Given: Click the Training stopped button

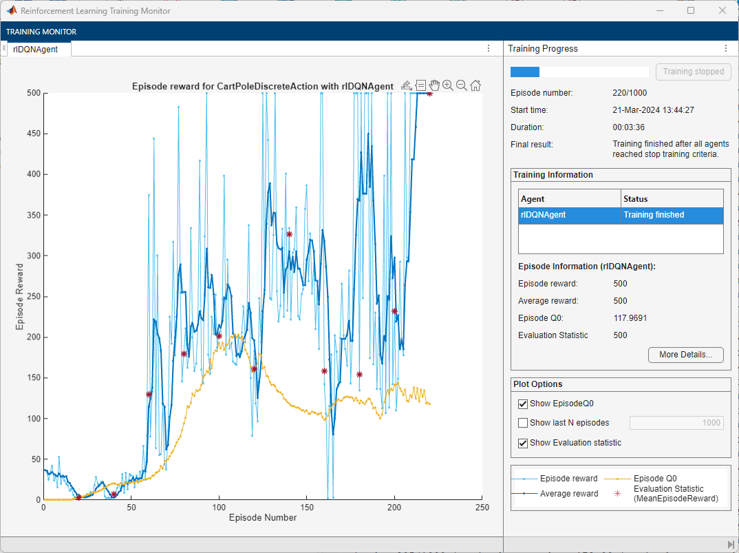Looking at the screenshot, I should (x=693, y=72).
